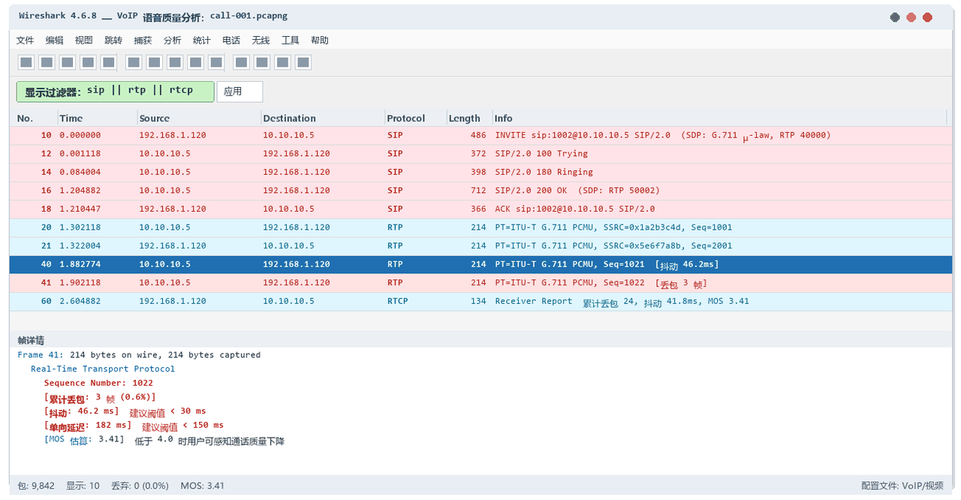Open the 捕获 menu
961x500 pixels.
tap(143, 41)
